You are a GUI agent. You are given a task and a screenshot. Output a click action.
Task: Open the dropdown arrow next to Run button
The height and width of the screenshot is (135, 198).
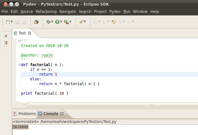(61, 22)
